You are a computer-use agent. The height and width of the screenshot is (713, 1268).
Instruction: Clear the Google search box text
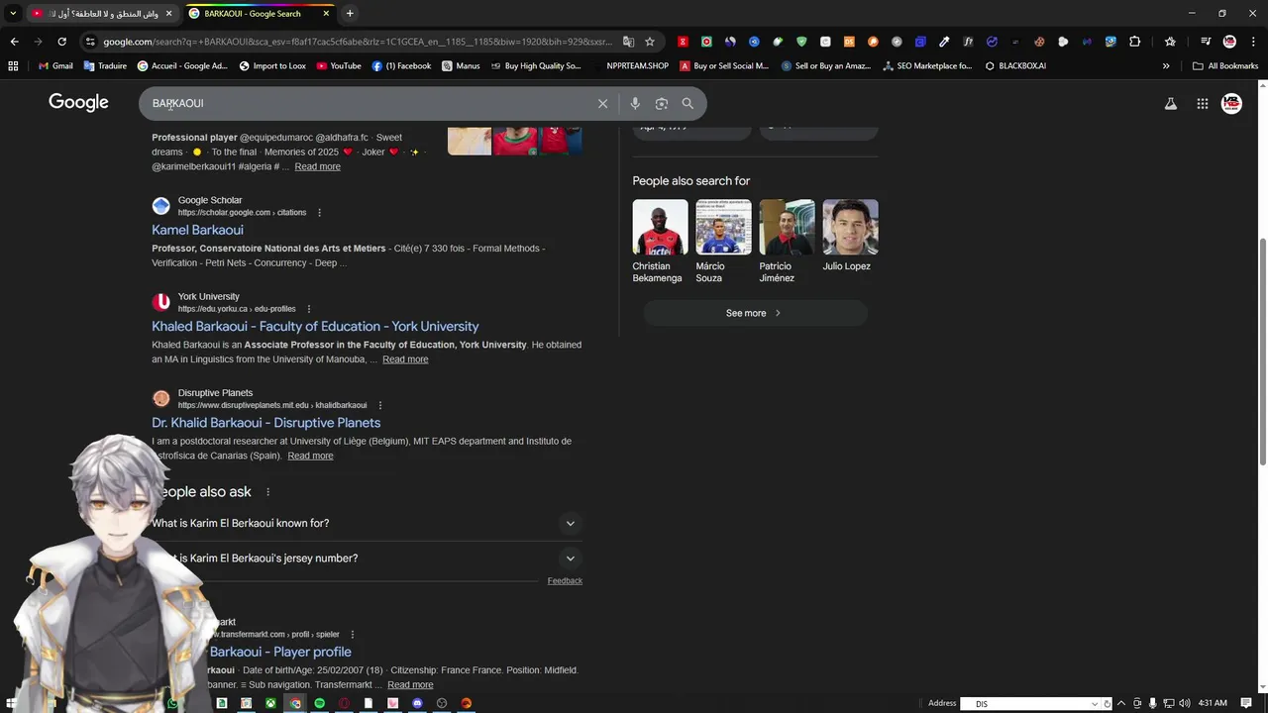tap(602, 103)
